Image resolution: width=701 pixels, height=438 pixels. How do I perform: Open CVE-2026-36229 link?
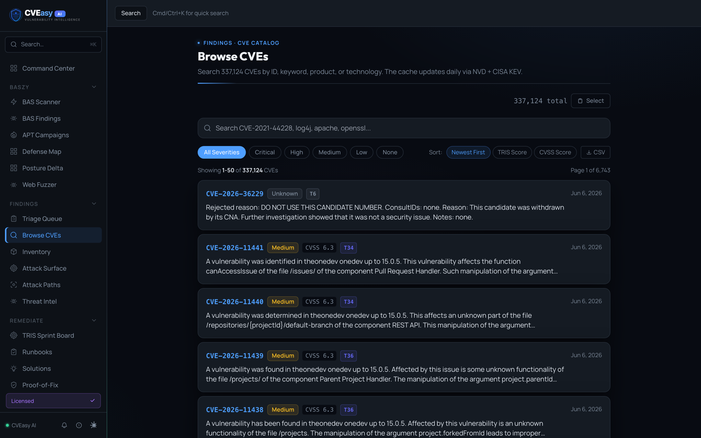[235, 194]
